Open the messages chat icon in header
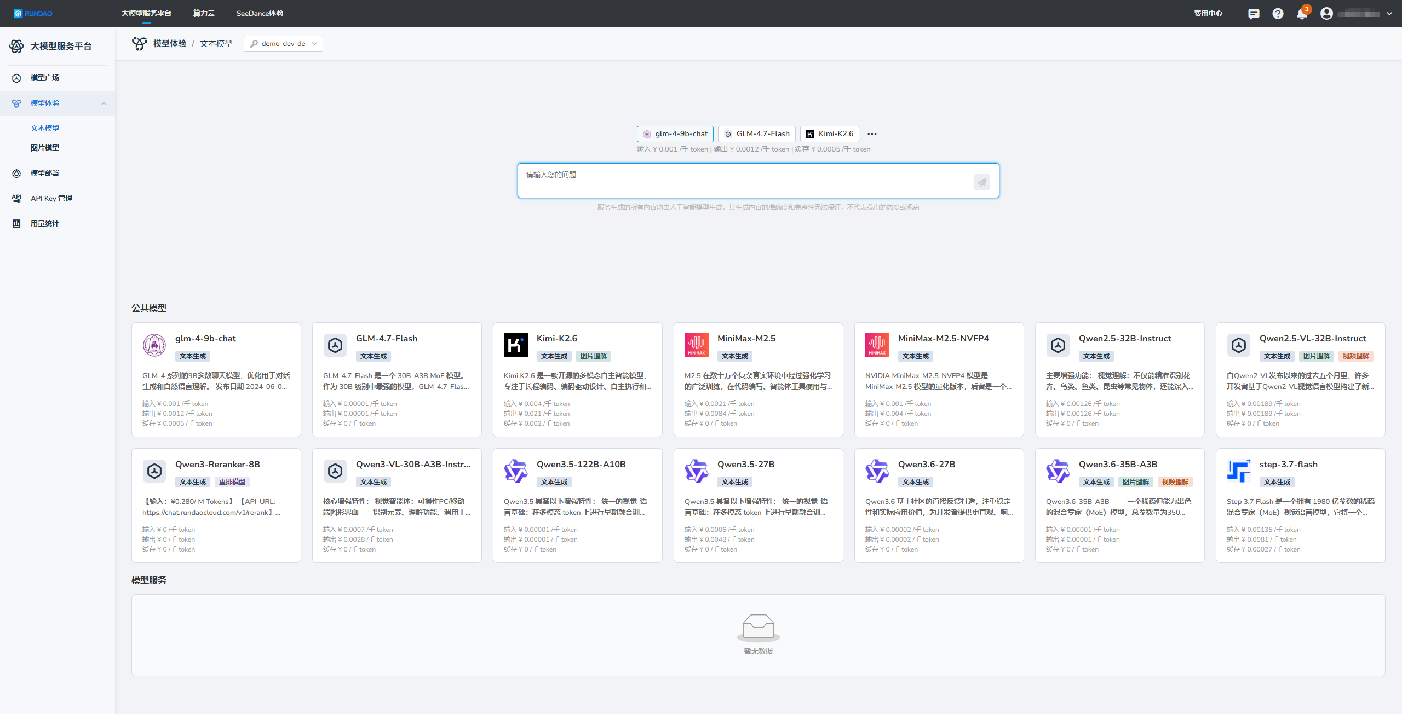 click(1253, 14)
